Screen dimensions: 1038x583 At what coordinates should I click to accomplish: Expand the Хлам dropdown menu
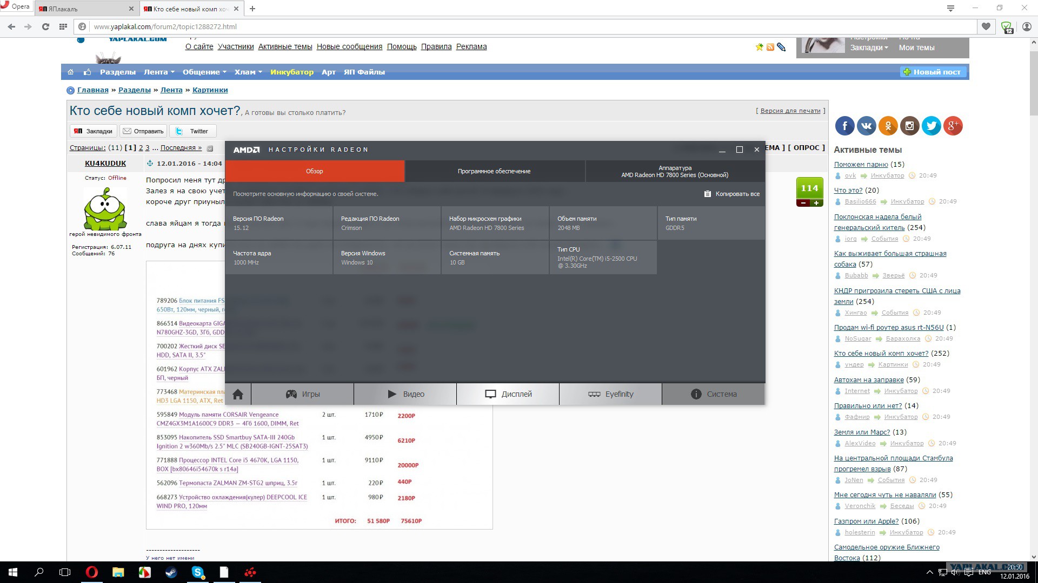[x=248, y=72]
